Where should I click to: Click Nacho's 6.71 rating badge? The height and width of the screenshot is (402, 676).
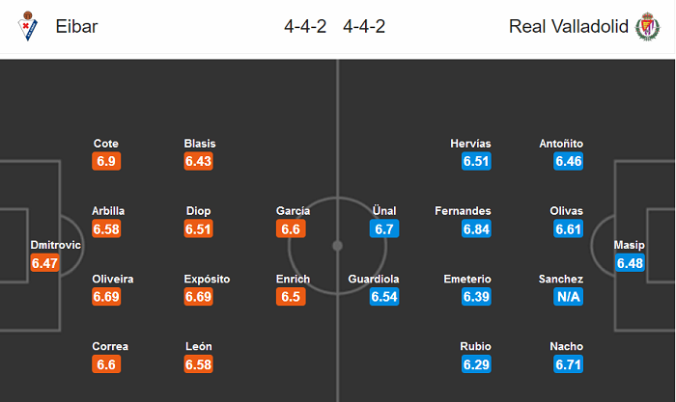(x=568, y=364)
